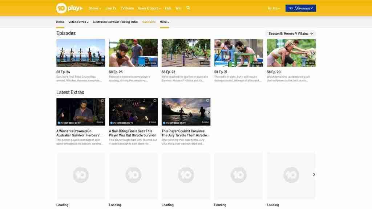Play the 'This Player Couldn't Convince' extra thumbnail

click(186, 112)
